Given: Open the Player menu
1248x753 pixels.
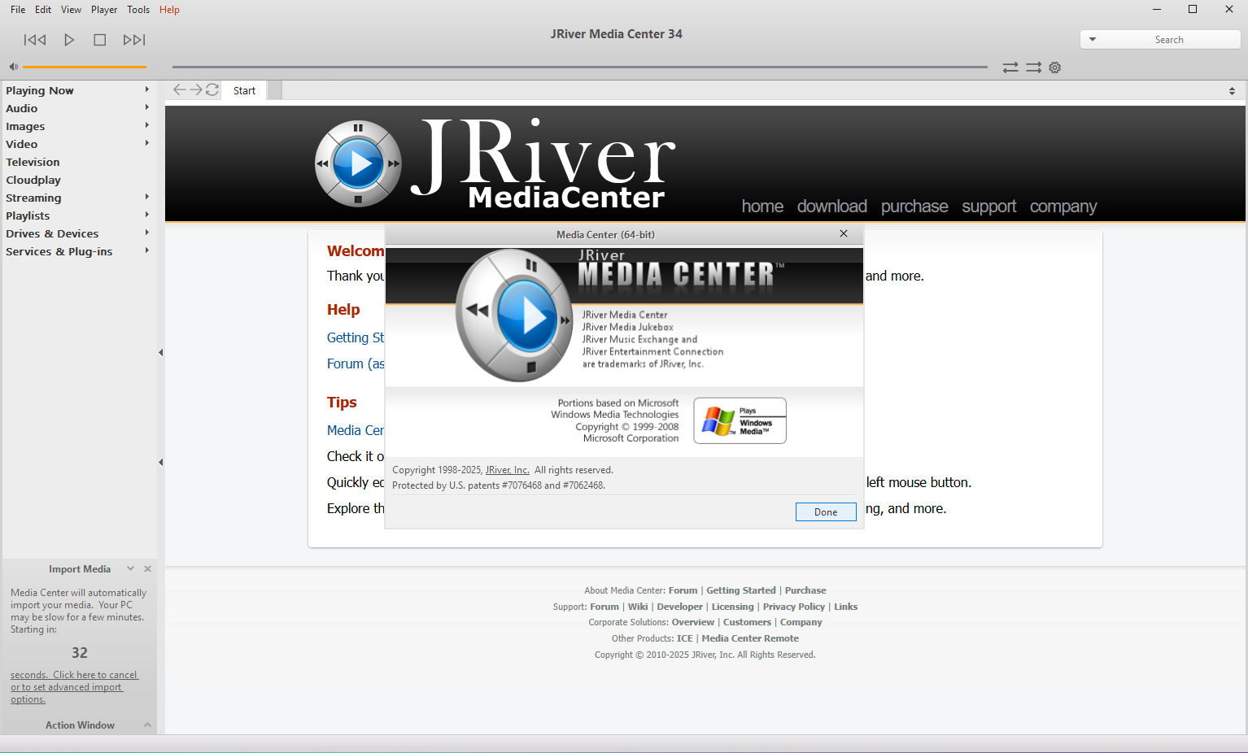Looking at the screenshot, I should (104, 10).
